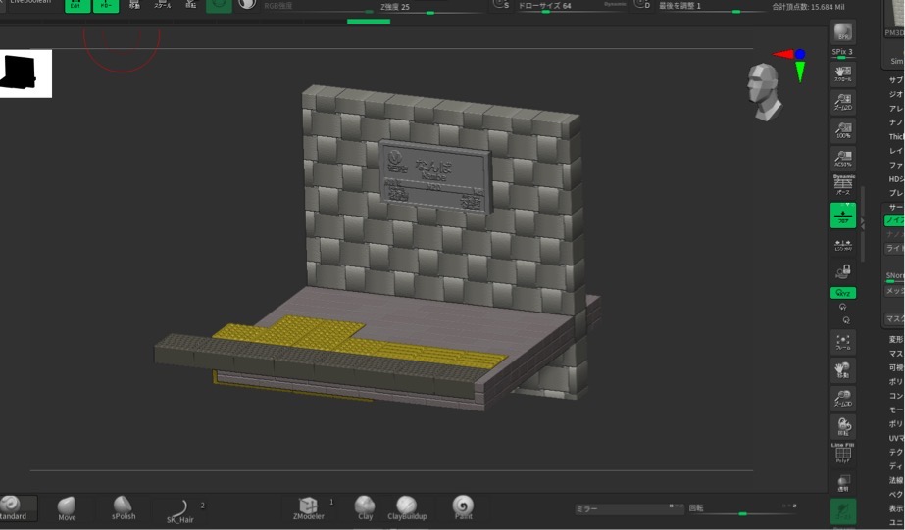Click the AC50% antialiased half-size icon

coord(842,159)
